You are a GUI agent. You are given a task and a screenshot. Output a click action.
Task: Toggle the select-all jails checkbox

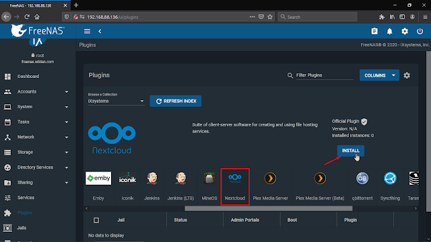pyautogui.click(x=96, y=220)
